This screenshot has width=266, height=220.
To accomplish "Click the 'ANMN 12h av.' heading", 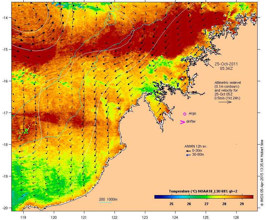I will pyautogui.click(x=196, y=146).
